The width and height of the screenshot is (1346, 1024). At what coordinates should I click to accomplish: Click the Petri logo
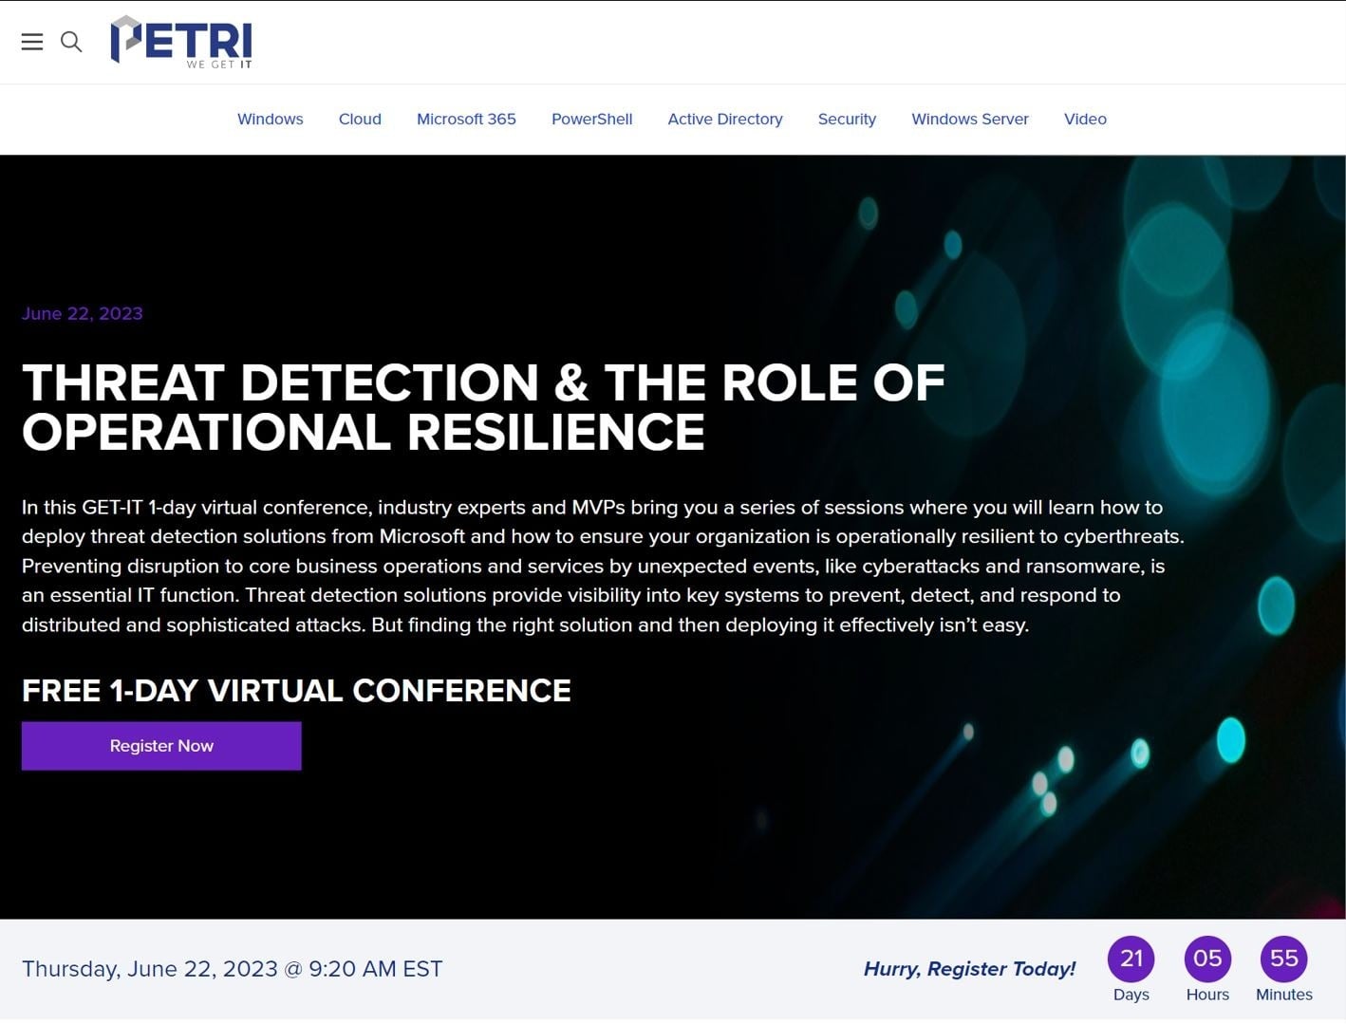coord(181,42)
